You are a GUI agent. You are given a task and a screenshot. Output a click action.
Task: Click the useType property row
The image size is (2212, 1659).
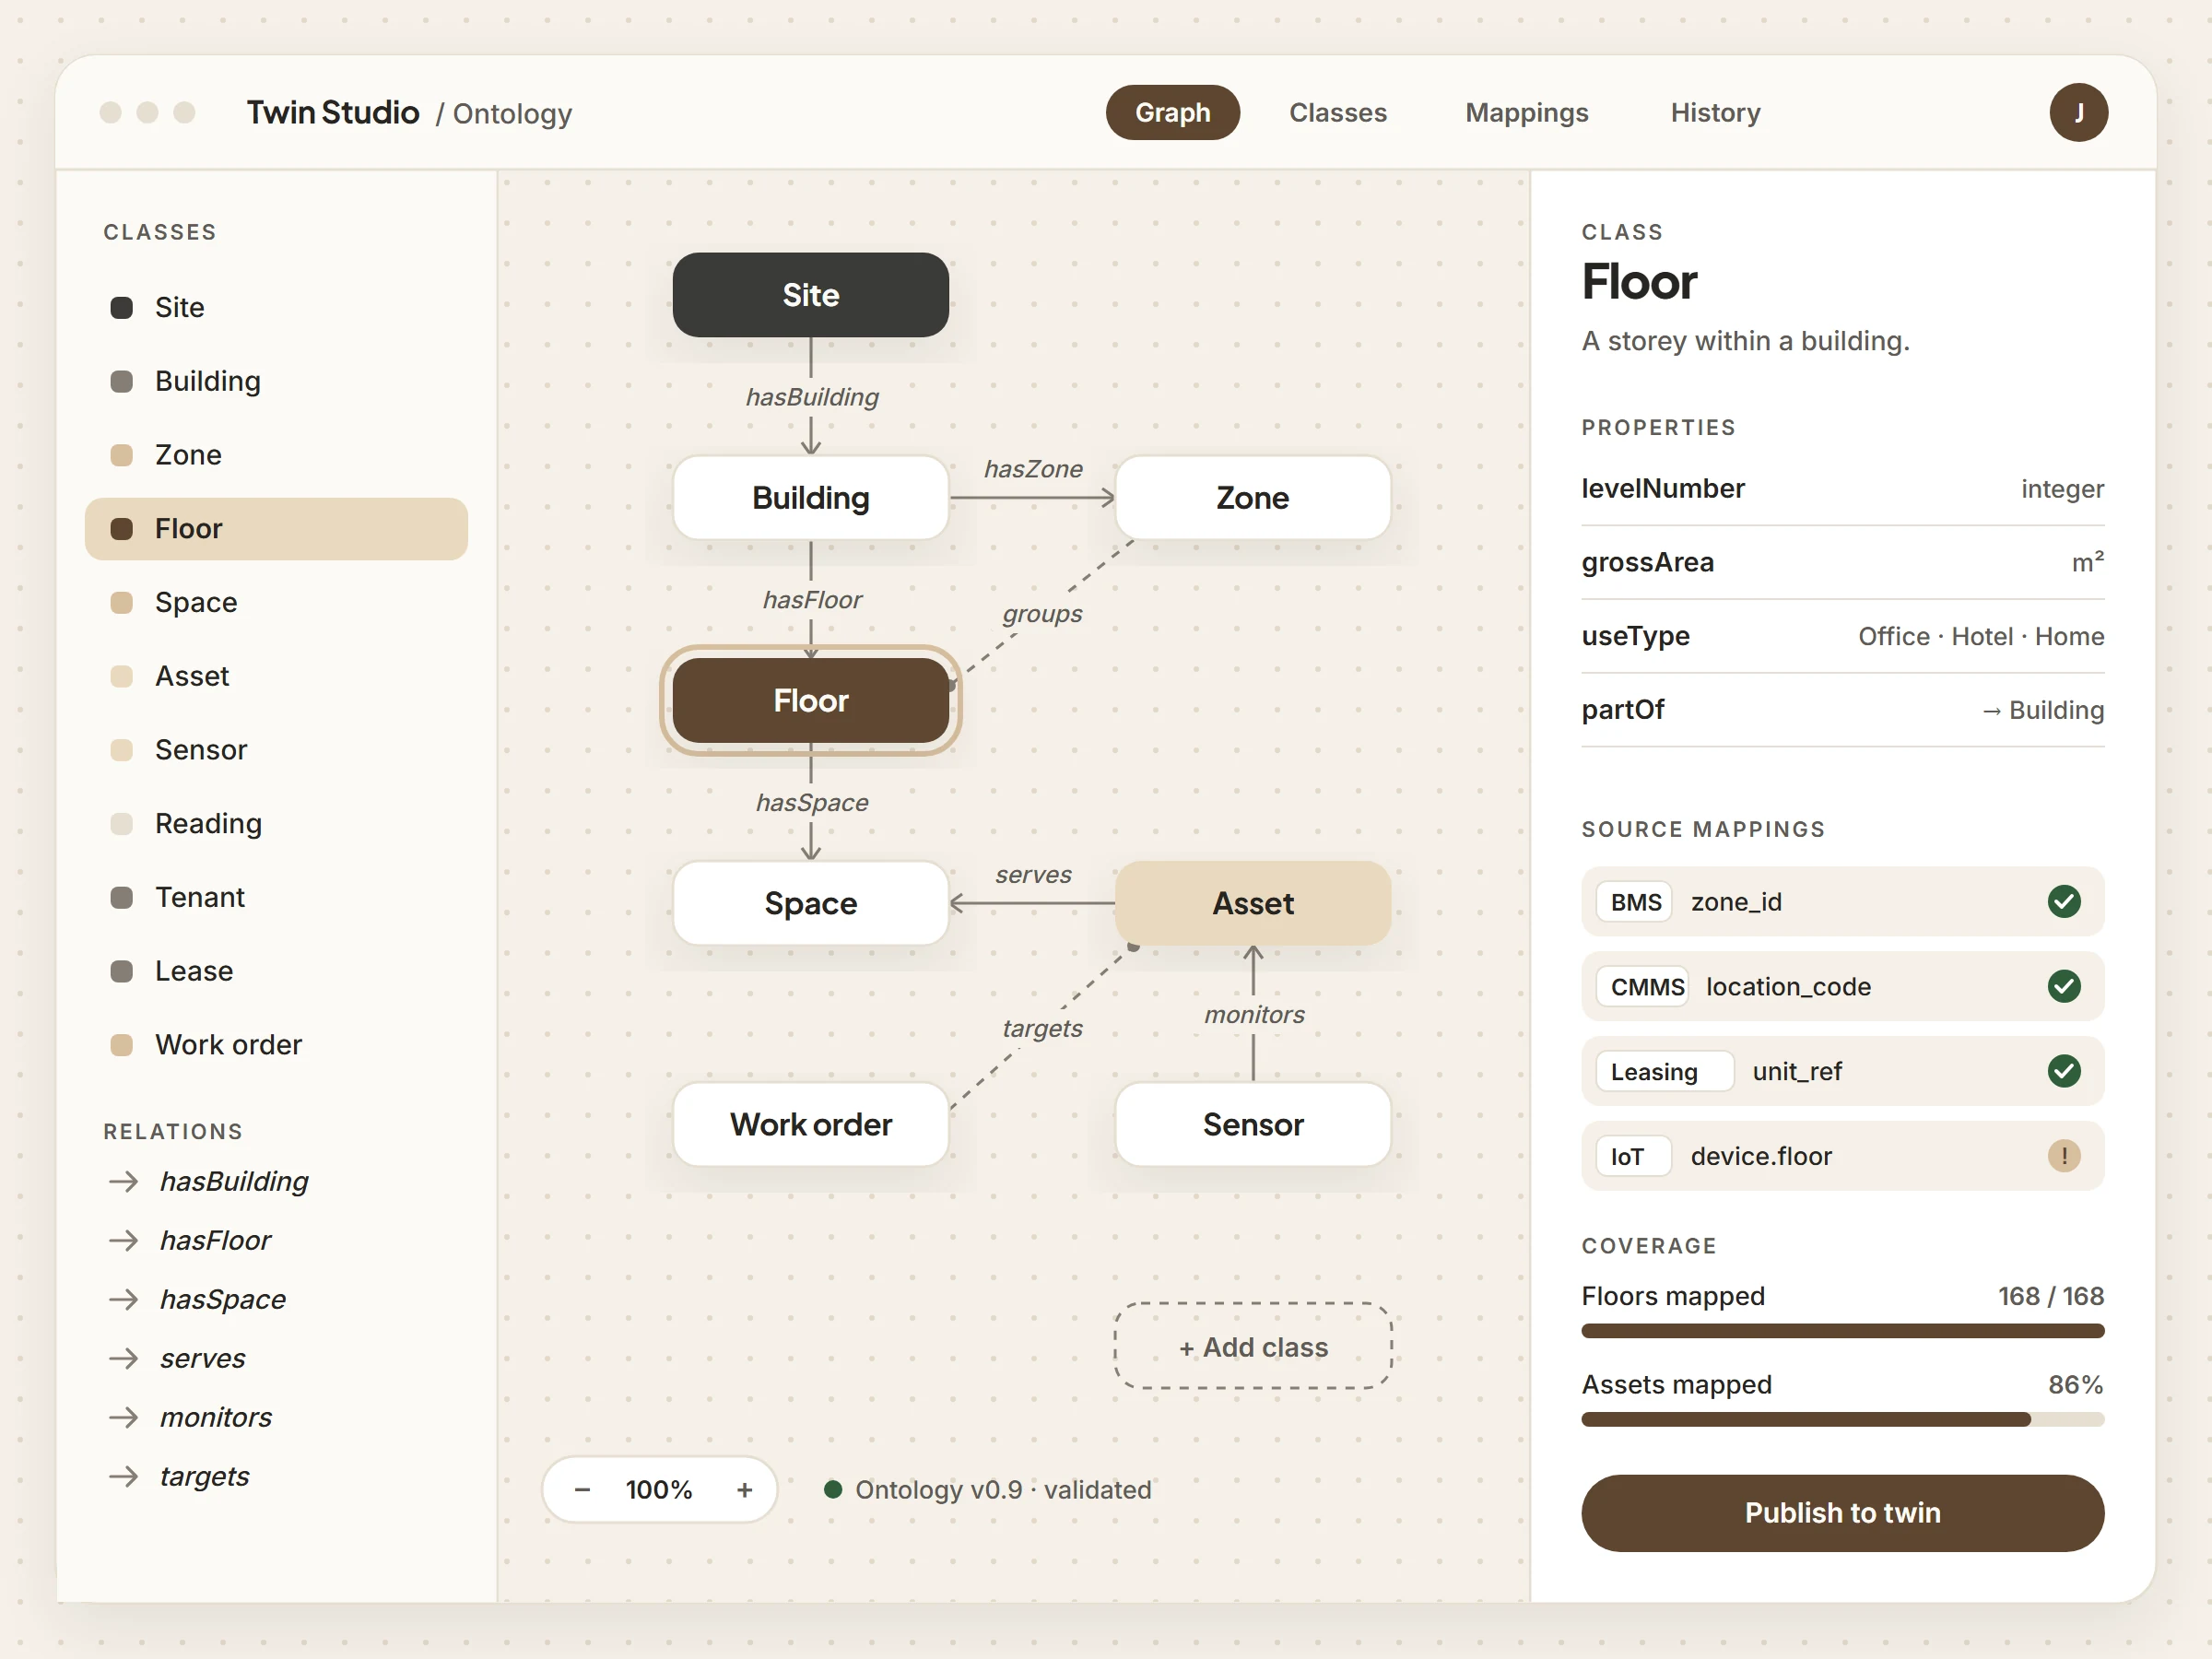[1842, 637]
